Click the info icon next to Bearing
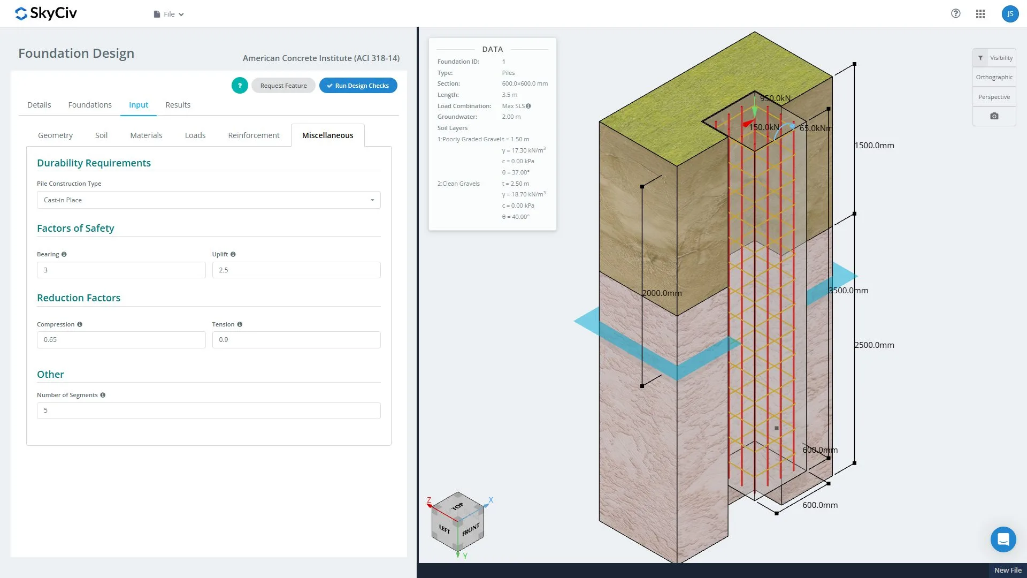 click(x=64, y=255)
